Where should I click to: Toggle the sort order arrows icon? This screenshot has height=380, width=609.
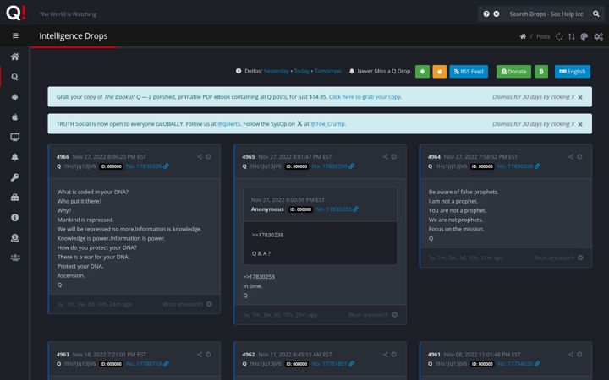pos(571,36)
